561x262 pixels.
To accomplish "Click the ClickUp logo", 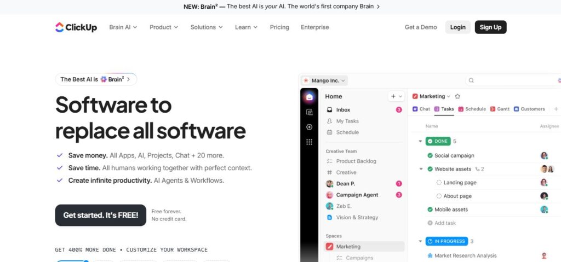I will click(x=76, y=27).
